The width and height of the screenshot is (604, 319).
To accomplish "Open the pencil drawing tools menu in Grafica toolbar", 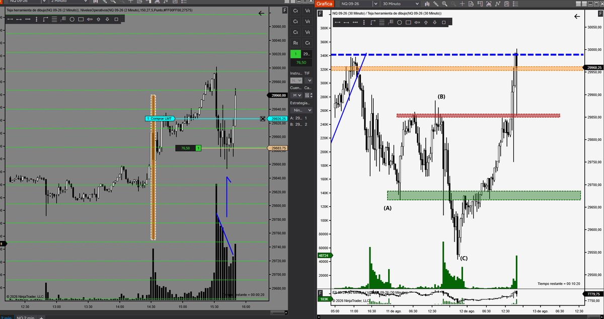I will coord(436,4).
